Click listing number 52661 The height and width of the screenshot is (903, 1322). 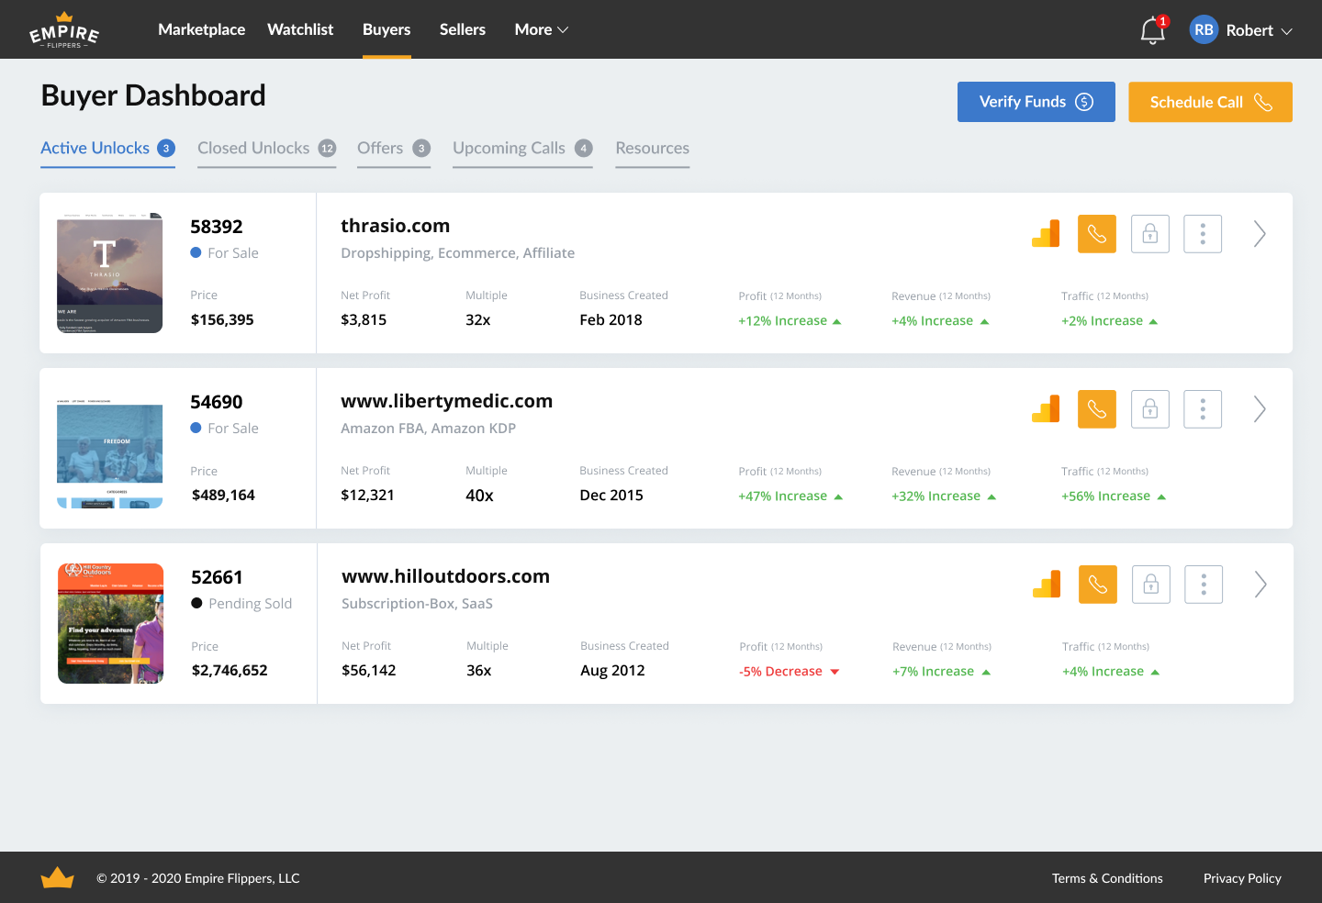tap(218, 577)
